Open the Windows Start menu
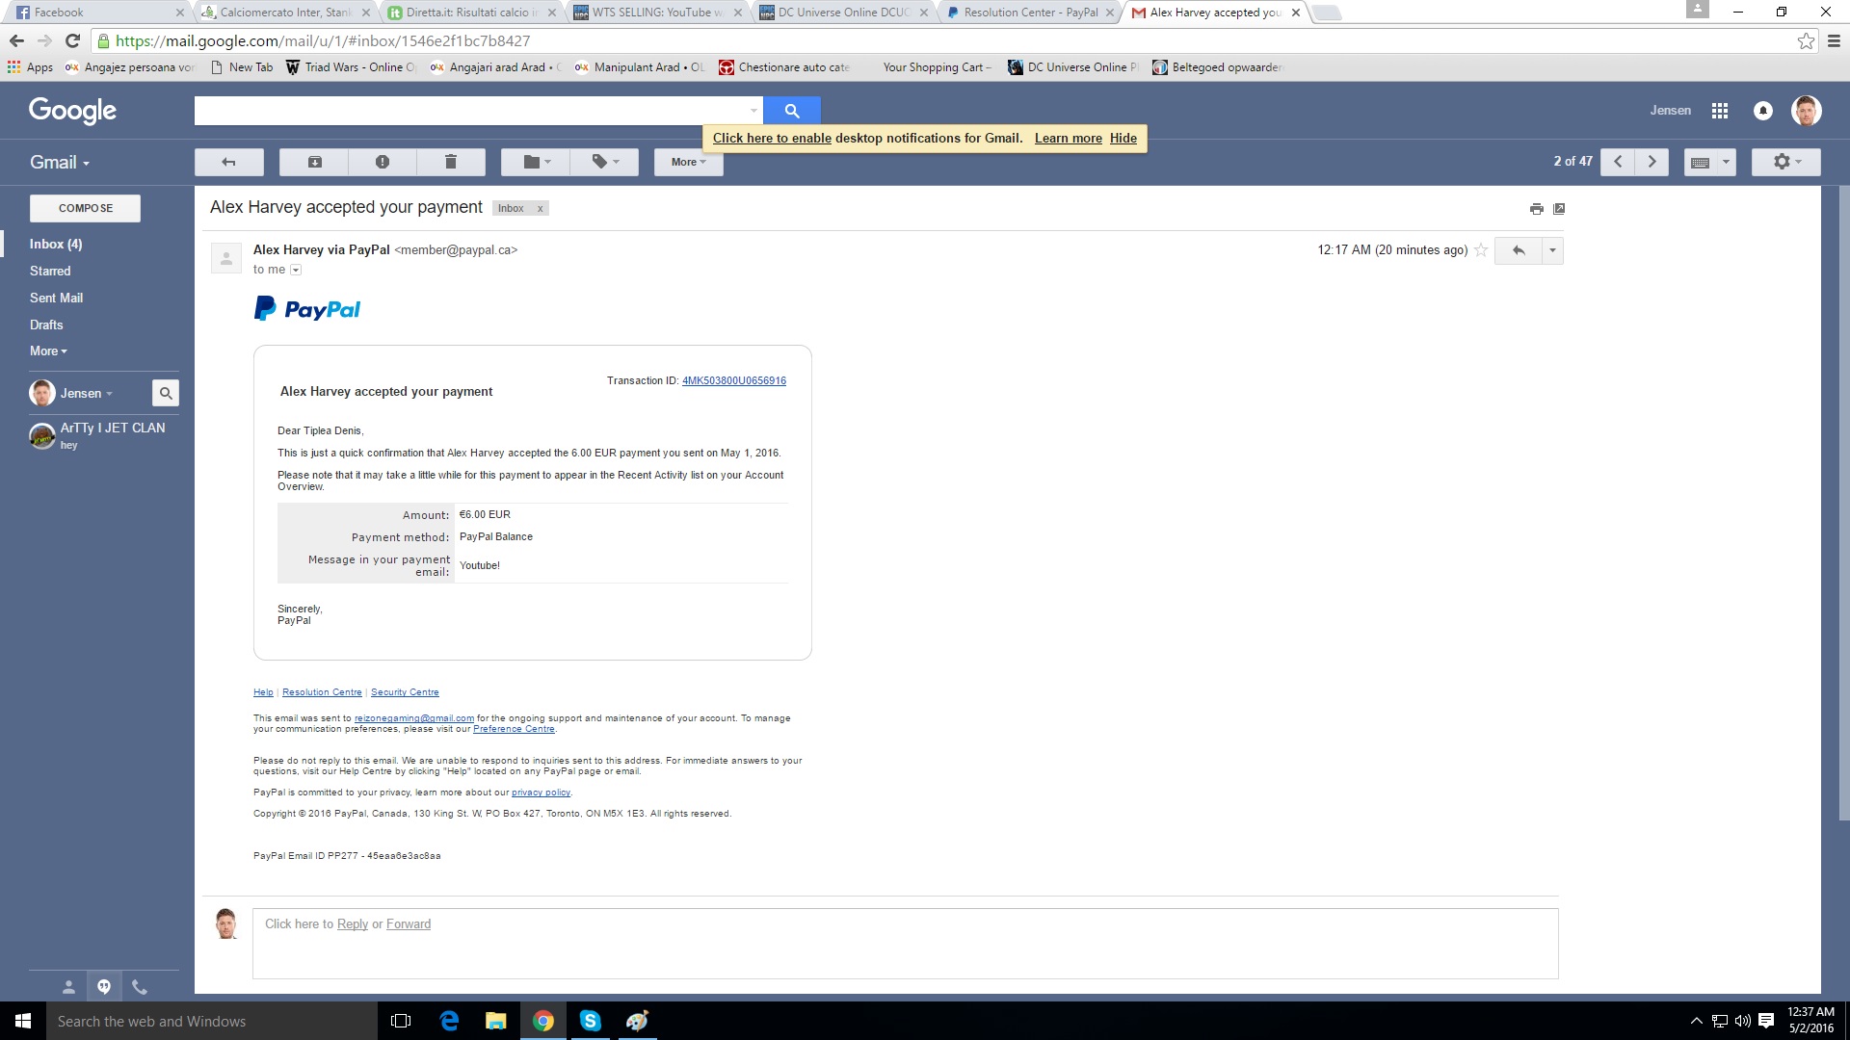1850x1040 pixels. (x=23, y=1021)
